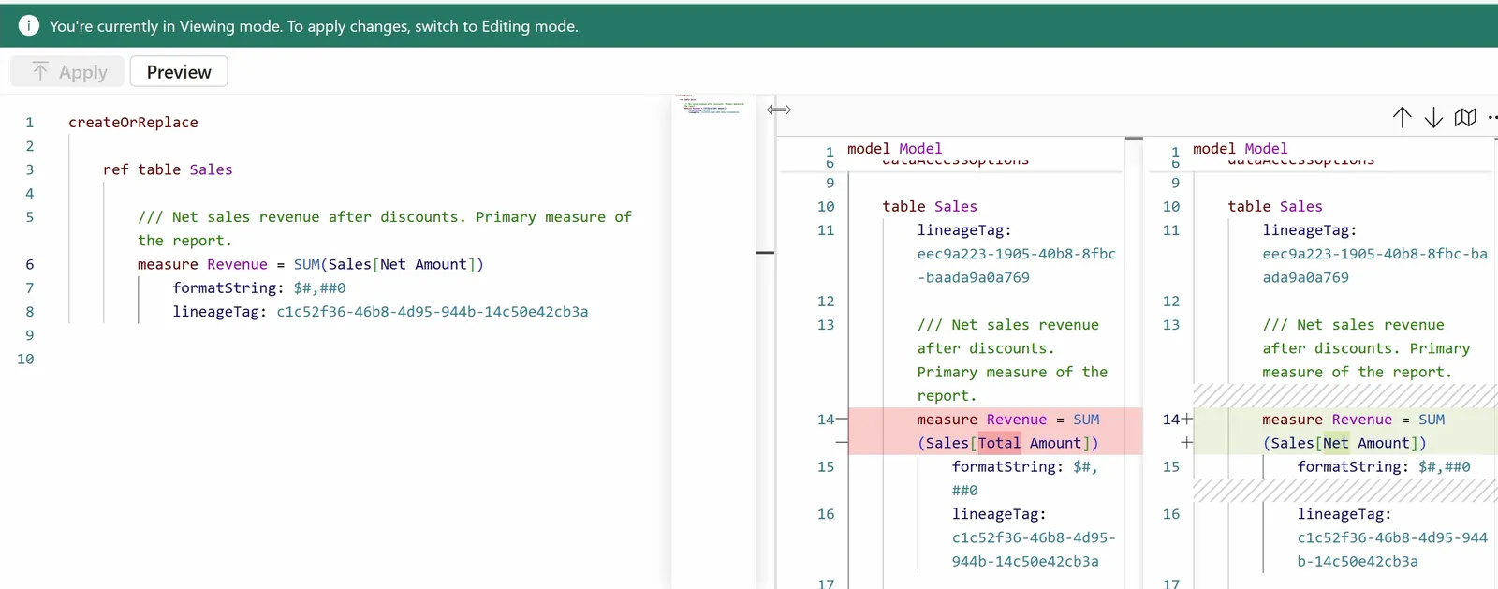This screenshot has width=1498, height=589.
Task: Click formatString line in left editor
Action: pos(259,287)
